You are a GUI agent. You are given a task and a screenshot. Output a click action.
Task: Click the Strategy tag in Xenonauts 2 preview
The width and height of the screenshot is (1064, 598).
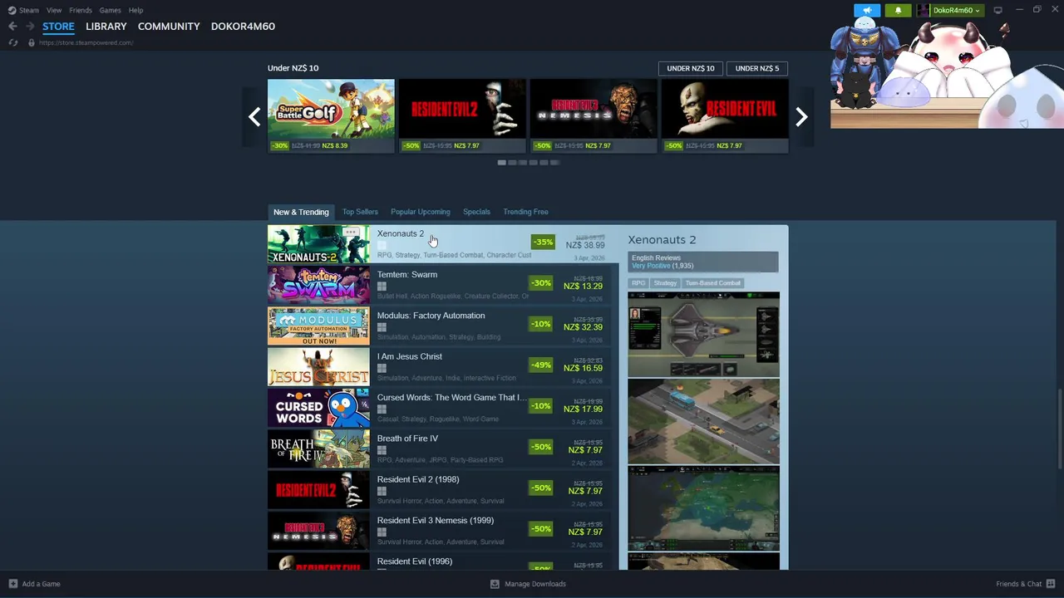[665, 283]
